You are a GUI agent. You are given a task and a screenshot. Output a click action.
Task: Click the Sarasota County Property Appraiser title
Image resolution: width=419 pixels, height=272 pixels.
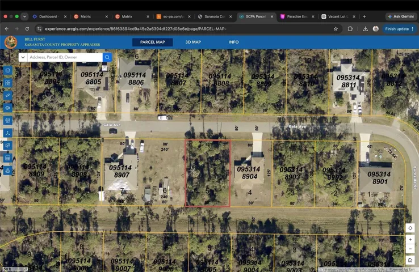(x=62, y=45)
